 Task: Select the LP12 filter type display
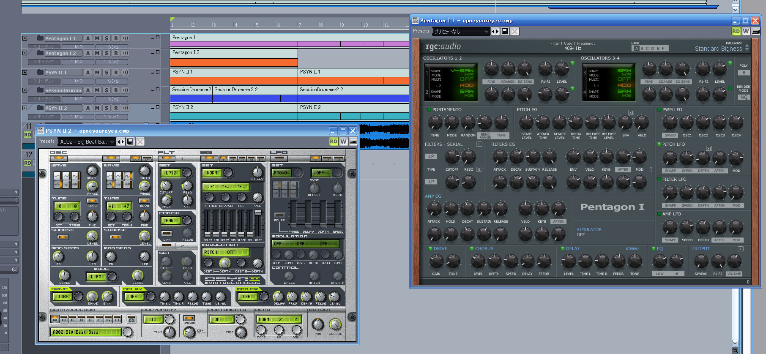coord(170,173)
